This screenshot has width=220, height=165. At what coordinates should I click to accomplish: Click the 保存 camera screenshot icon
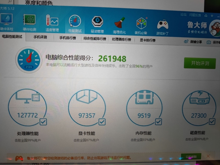point(209,42)
